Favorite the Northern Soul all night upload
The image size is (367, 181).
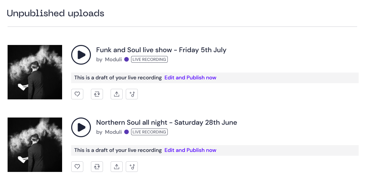click(77, 167)
